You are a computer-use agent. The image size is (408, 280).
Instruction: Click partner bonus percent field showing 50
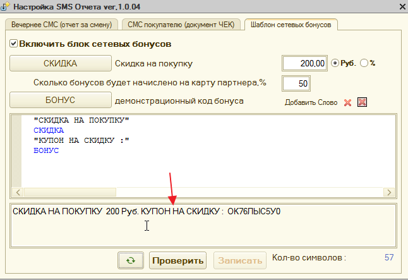[296, 83]
